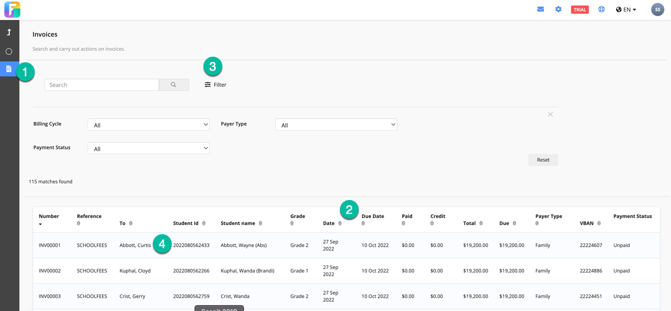Open settings gear icon in header
Viewport: 671px width, 311px height.
[x=558, y=9]
